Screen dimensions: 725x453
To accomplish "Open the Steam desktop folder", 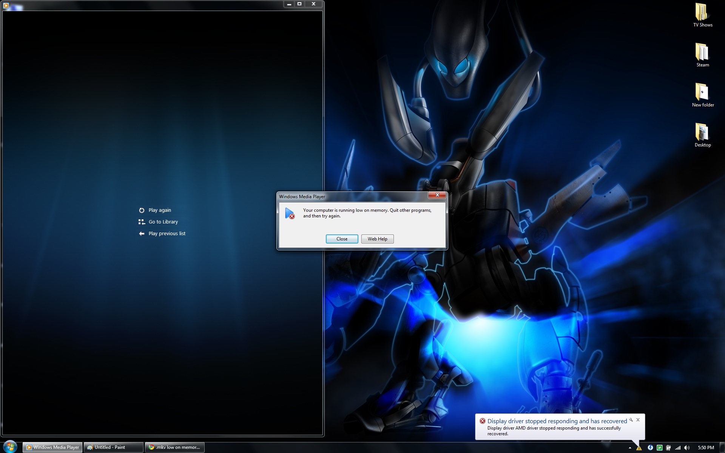I will [x=703, y=55].
